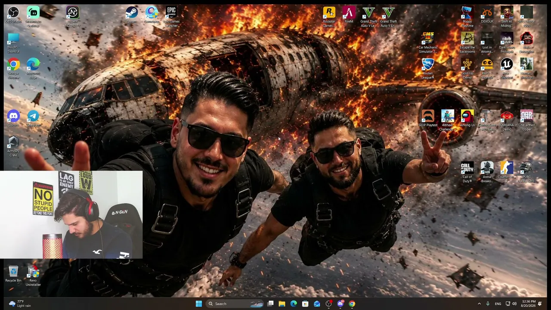Viewport: 551px width, 310px height.
Task: Select the BOMBANA Demo game icon
Action: [507, 121]
